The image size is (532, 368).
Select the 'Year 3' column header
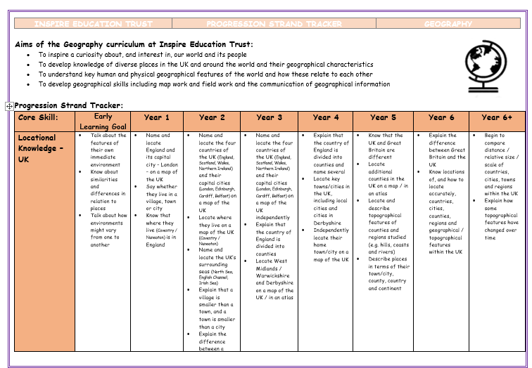269,118
